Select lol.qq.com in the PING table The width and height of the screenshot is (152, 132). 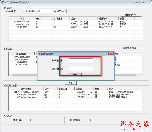point(22,62)
